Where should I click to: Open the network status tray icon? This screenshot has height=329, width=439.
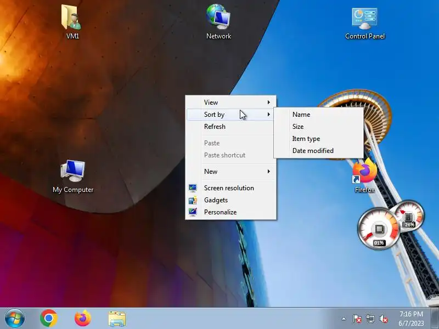click(370, 319)
